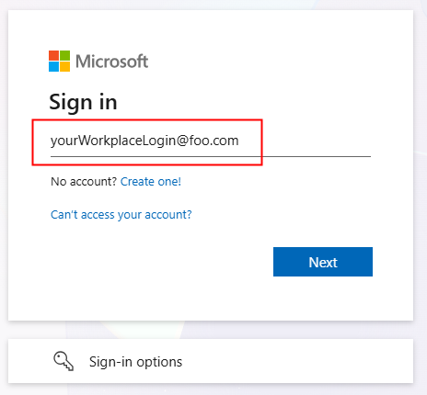Follow the "Create one!" link
This screenshot has width=427, height=395.
coord(151,182)
